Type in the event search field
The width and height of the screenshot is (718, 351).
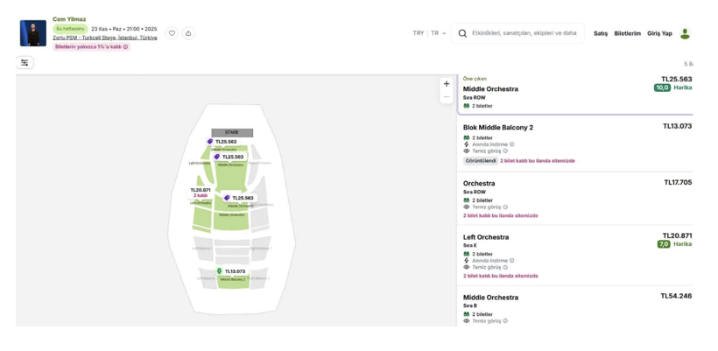click(524, 33)
